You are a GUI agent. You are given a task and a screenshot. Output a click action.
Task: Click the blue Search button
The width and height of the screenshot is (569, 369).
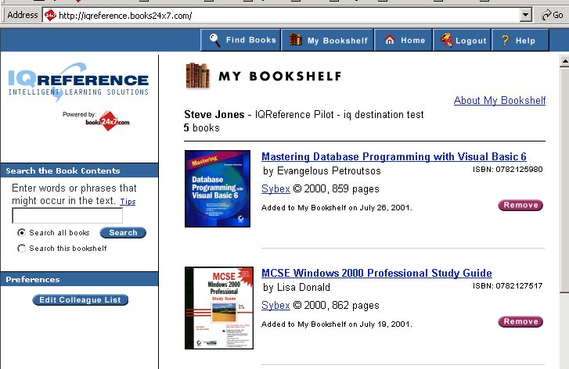[123, 233]
